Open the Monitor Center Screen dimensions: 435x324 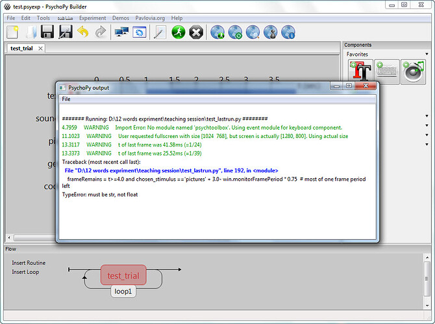[121, 32]
